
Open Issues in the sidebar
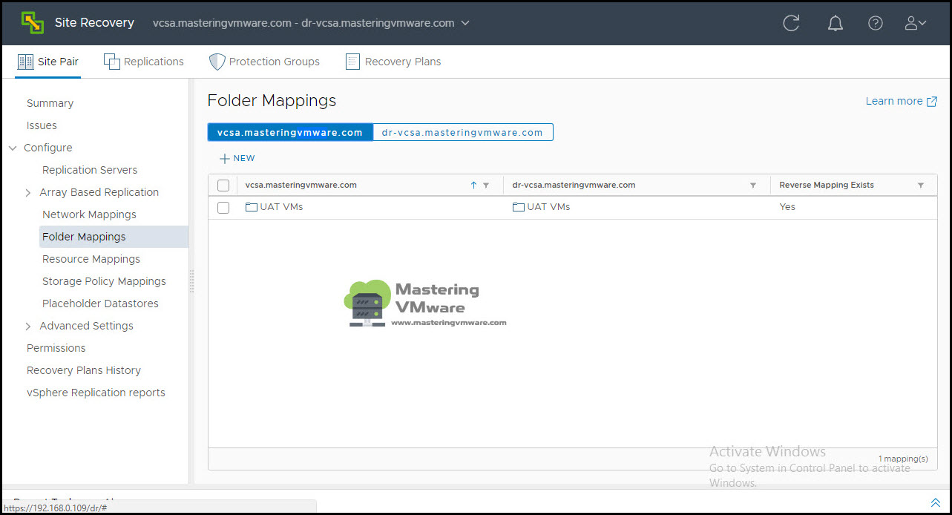[x=42, y=125]
